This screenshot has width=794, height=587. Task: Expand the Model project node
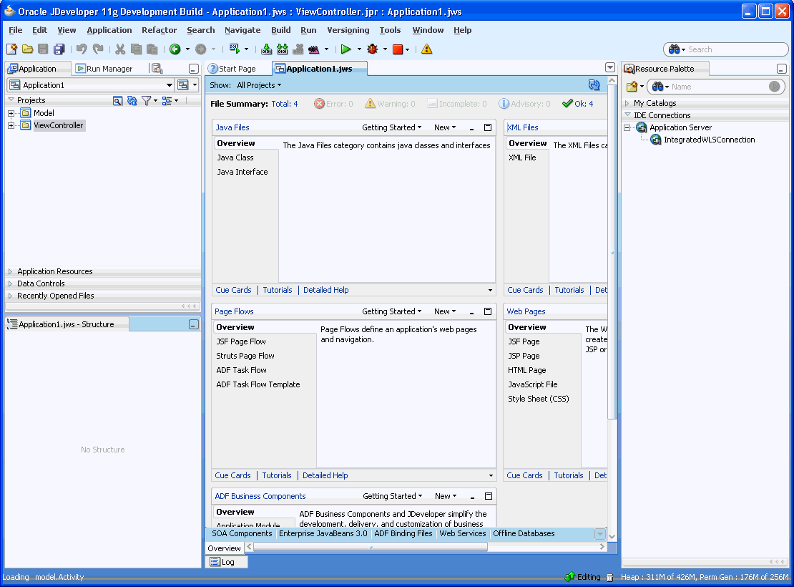[x=11, y=114]
